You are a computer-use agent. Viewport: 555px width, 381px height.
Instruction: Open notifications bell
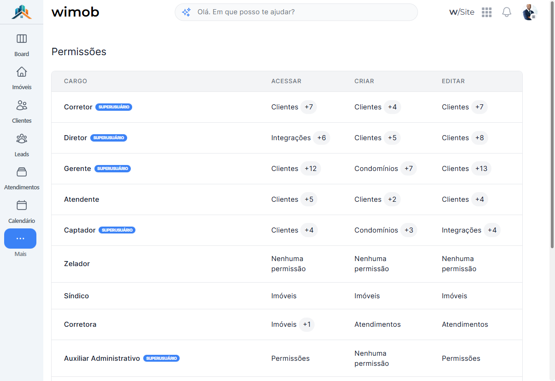(507, 12)
